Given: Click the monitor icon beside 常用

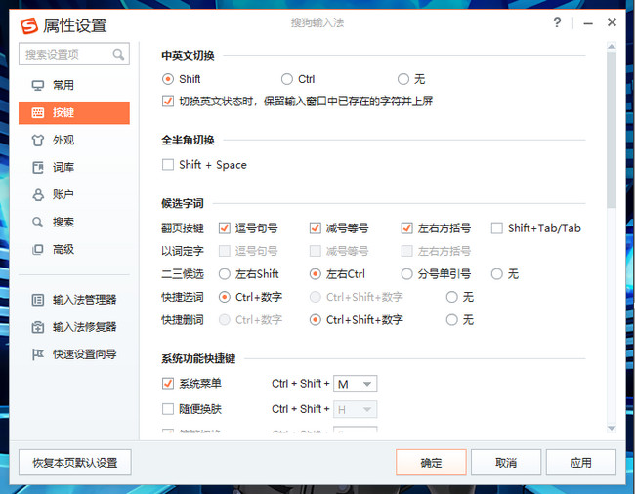Looking at the screenshot, I should [38, 85].
